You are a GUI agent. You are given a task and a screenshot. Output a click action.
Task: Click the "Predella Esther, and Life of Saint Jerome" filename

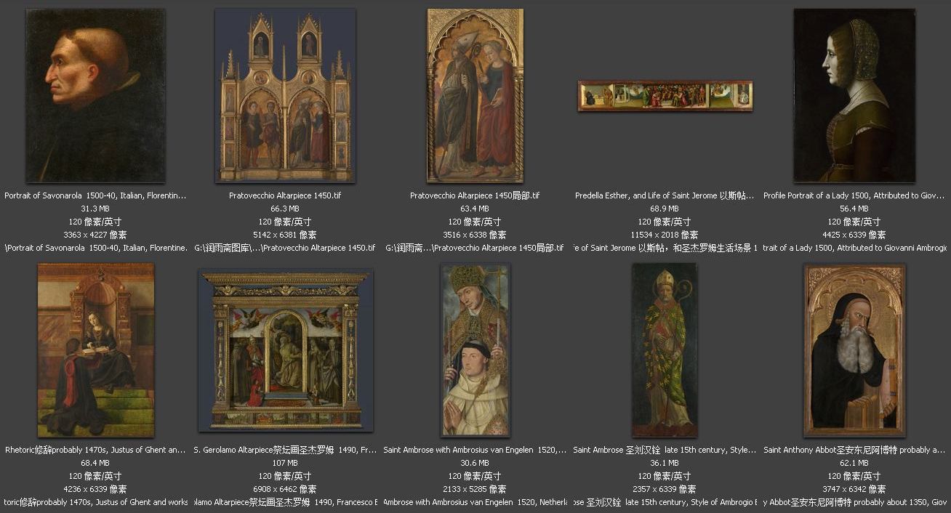(665, 196)
